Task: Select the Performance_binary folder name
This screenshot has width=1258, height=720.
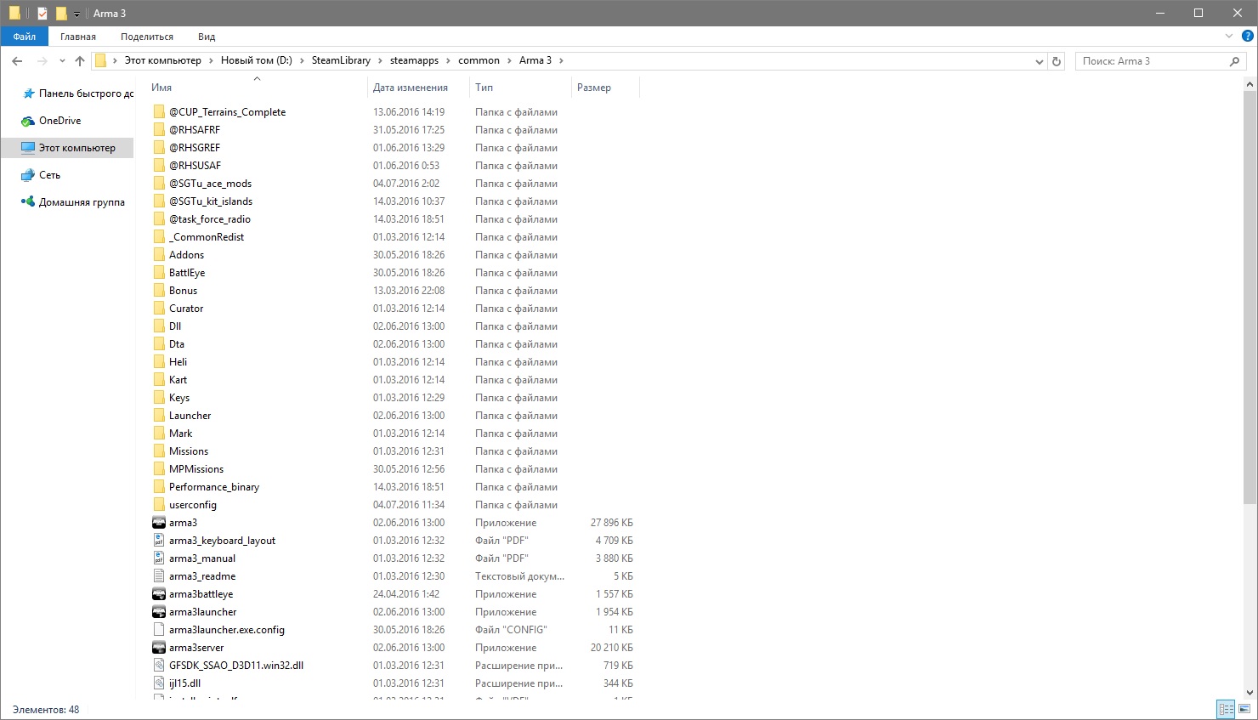Action: 214,487
